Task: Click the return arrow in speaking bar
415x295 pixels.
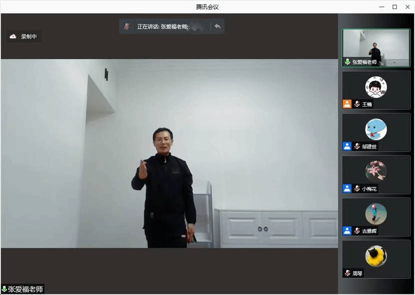Action: point(217,26)
